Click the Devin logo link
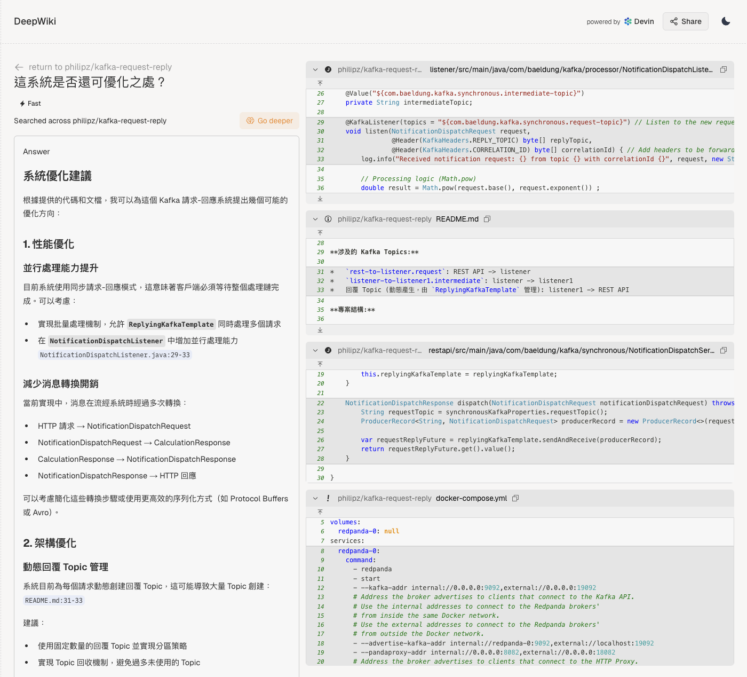This screenshot has width=747, height=677. [639, 21]
